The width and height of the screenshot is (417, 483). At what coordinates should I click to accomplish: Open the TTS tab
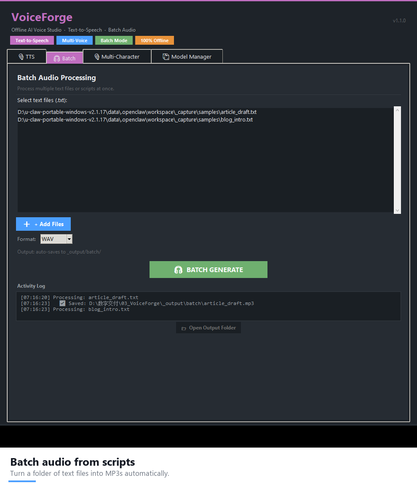[x=27, y=57]
